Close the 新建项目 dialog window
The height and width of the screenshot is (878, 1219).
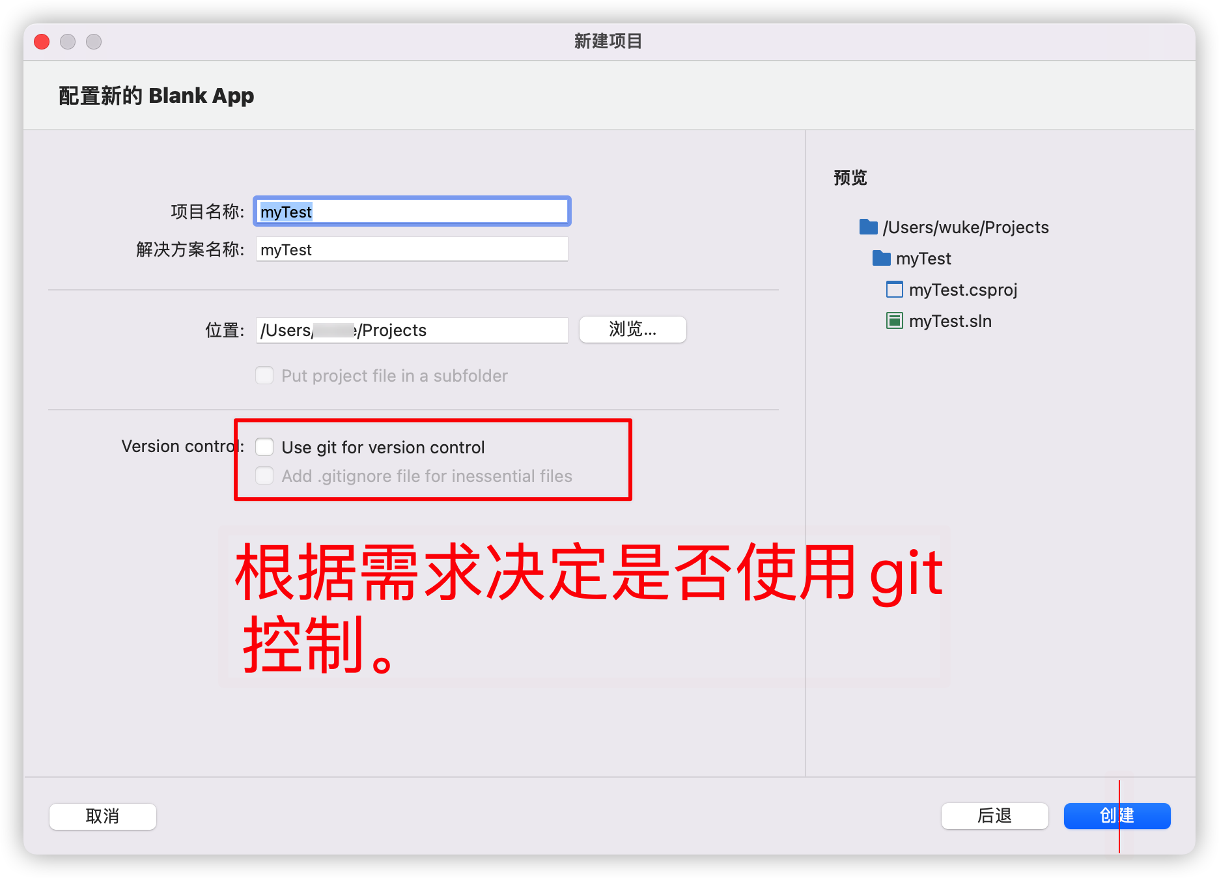point(42,42)
